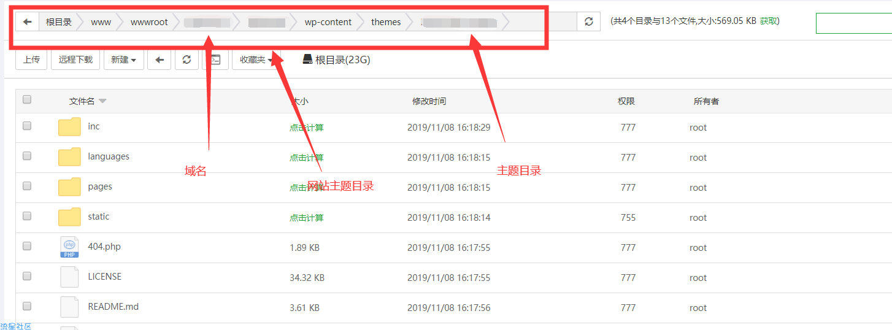Screen dimensions: 892x330
Task: Open the languages folder icon
Action: coord(69,157)
